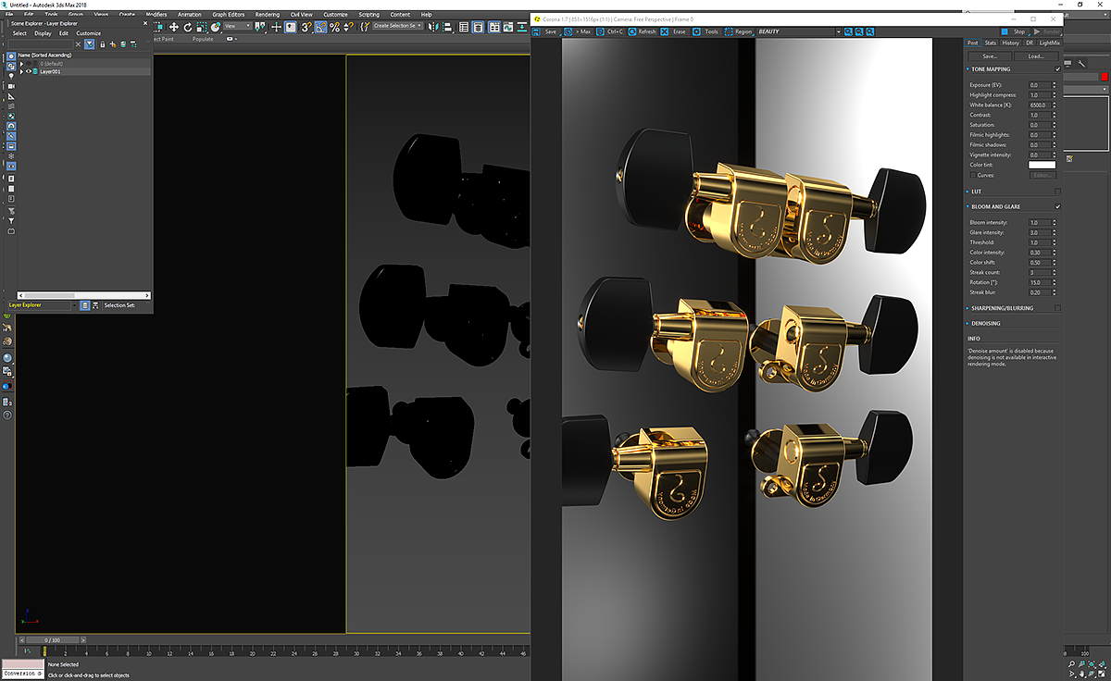Viewport: 1111px width, 681px height.
Task: Click the Scene Explorer search field
Action: (40, 43)
